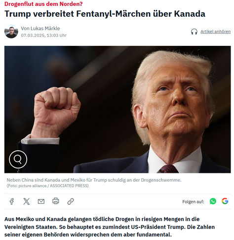Enlarge the photo with magnifier icon
This screenshot has width=234, height=240.
[x=18, y=159]
